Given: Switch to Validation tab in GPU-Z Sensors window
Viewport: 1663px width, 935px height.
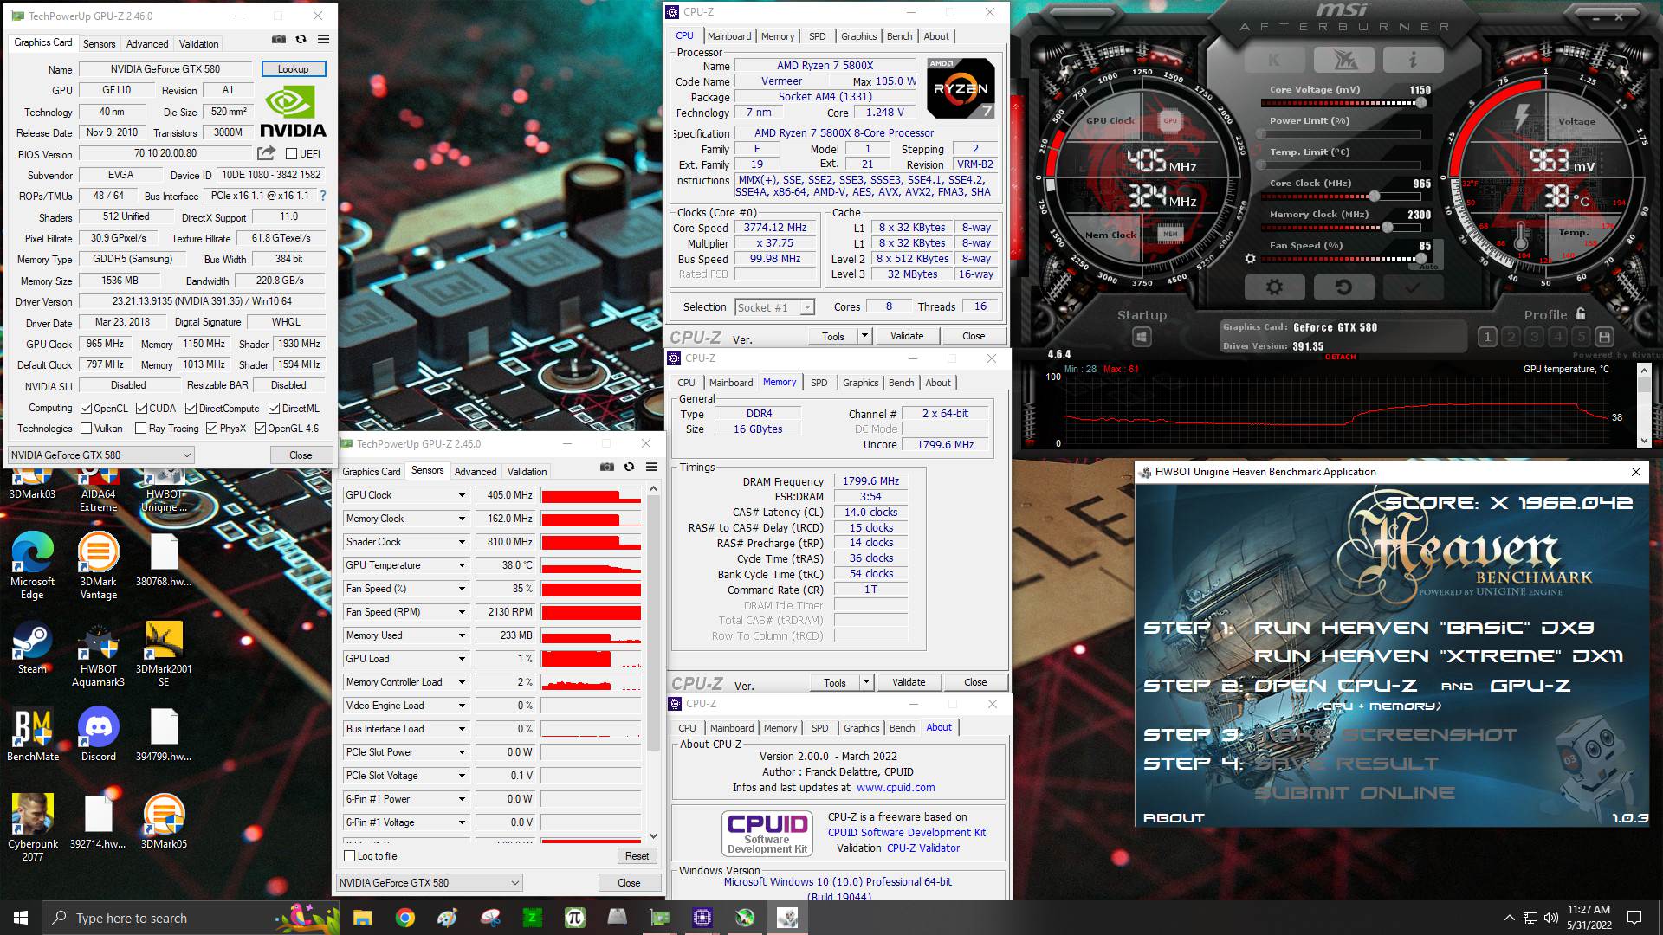Looking at the screenshot, I should point(527,472).
